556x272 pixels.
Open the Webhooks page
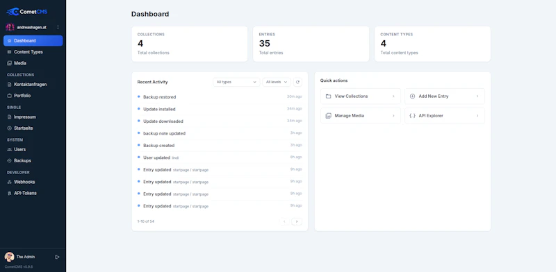click(x=33, y=182)
